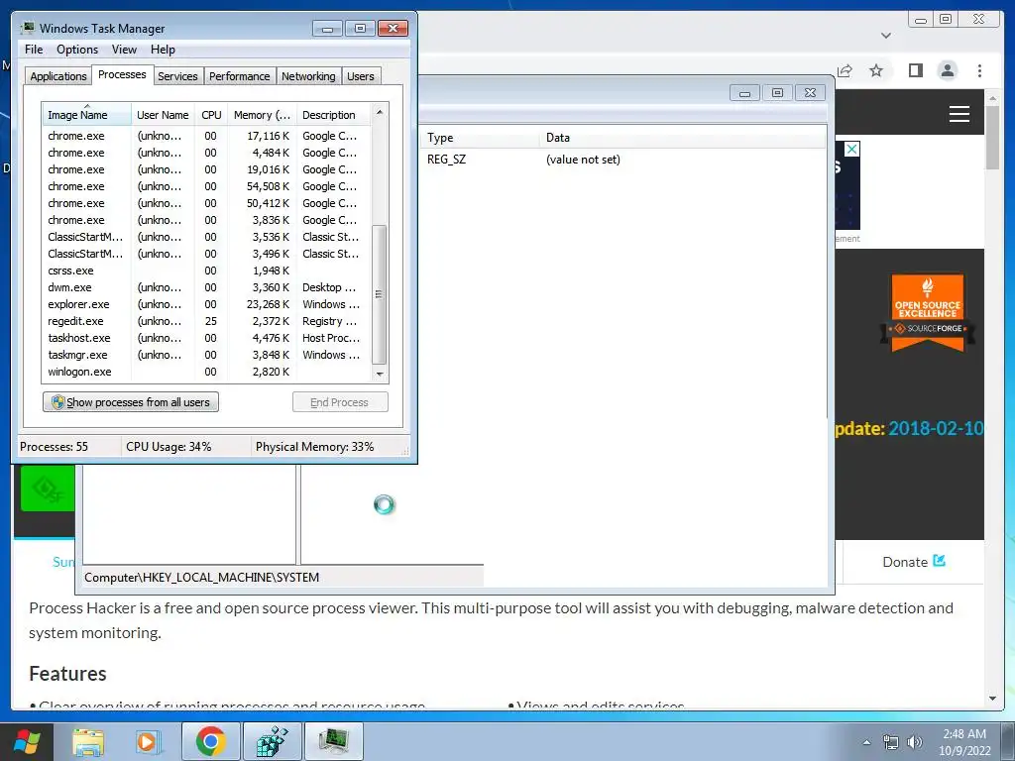This screenshot has height=761, width=1015.
Task: Click process list scroll up arrow
Action: (380, 112)
